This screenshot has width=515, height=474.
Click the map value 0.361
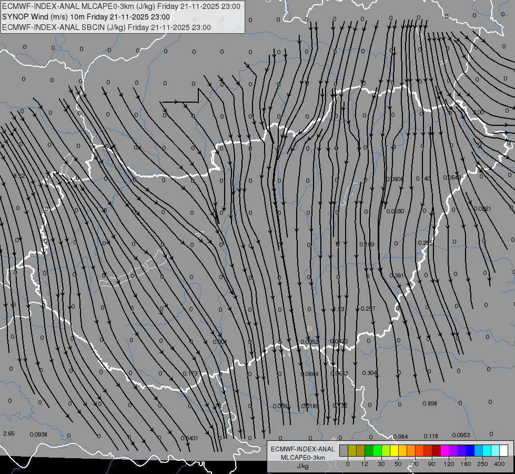397,275
